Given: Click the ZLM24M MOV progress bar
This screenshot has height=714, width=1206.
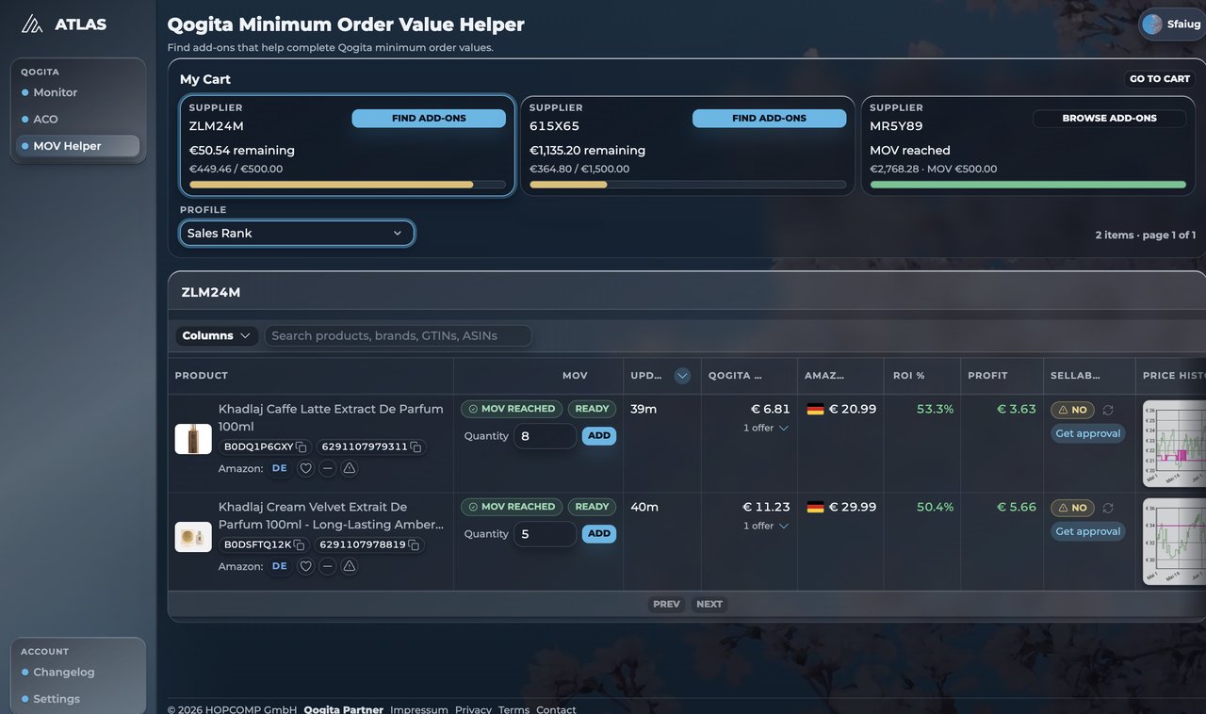Looking at the screenshot, I should (348, 185).
